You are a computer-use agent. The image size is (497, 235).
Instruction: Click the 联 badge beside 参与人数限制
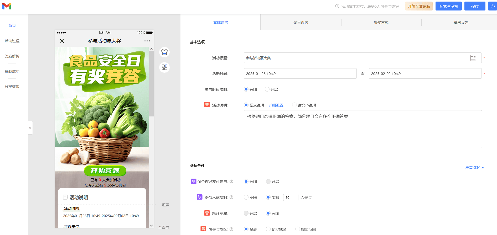(200, 197)
